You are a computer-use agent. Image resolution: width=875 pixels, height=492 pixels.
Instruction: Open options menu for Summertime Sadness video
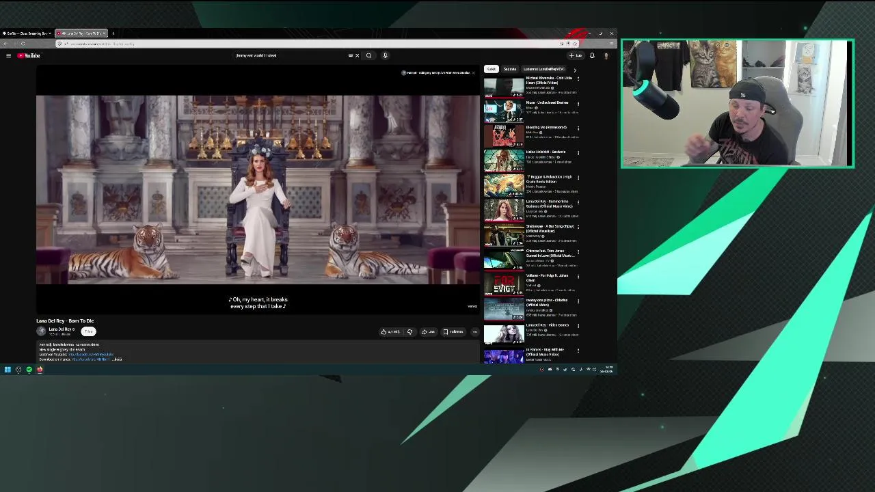[x=578, y=202]
